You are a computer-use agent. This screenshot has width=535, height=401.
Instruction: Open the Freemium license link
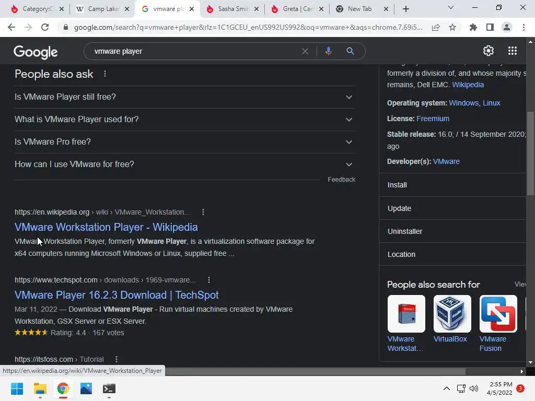tap(433, 119)
